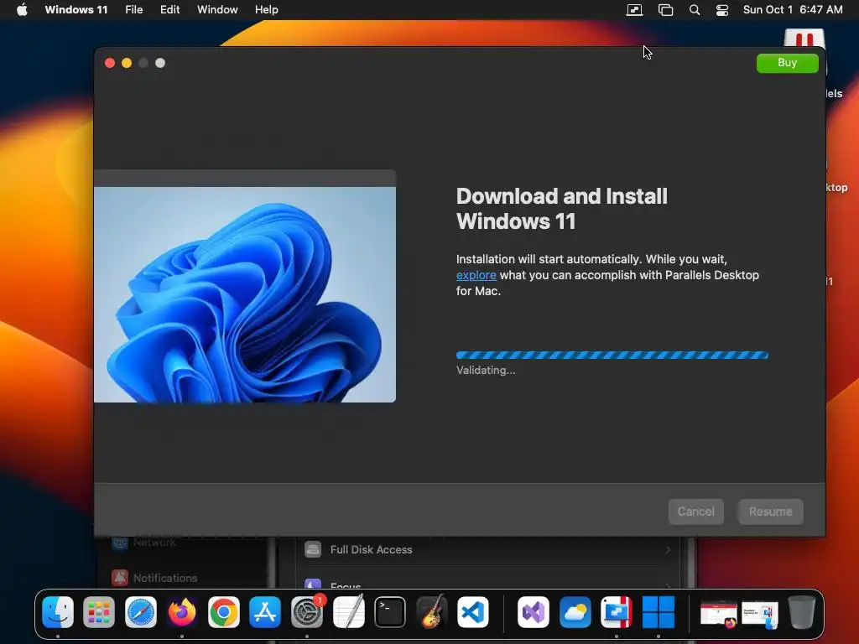Launch Visual Studio from the Dock
This screenshot has height=644, width=859.
[534, 611]
